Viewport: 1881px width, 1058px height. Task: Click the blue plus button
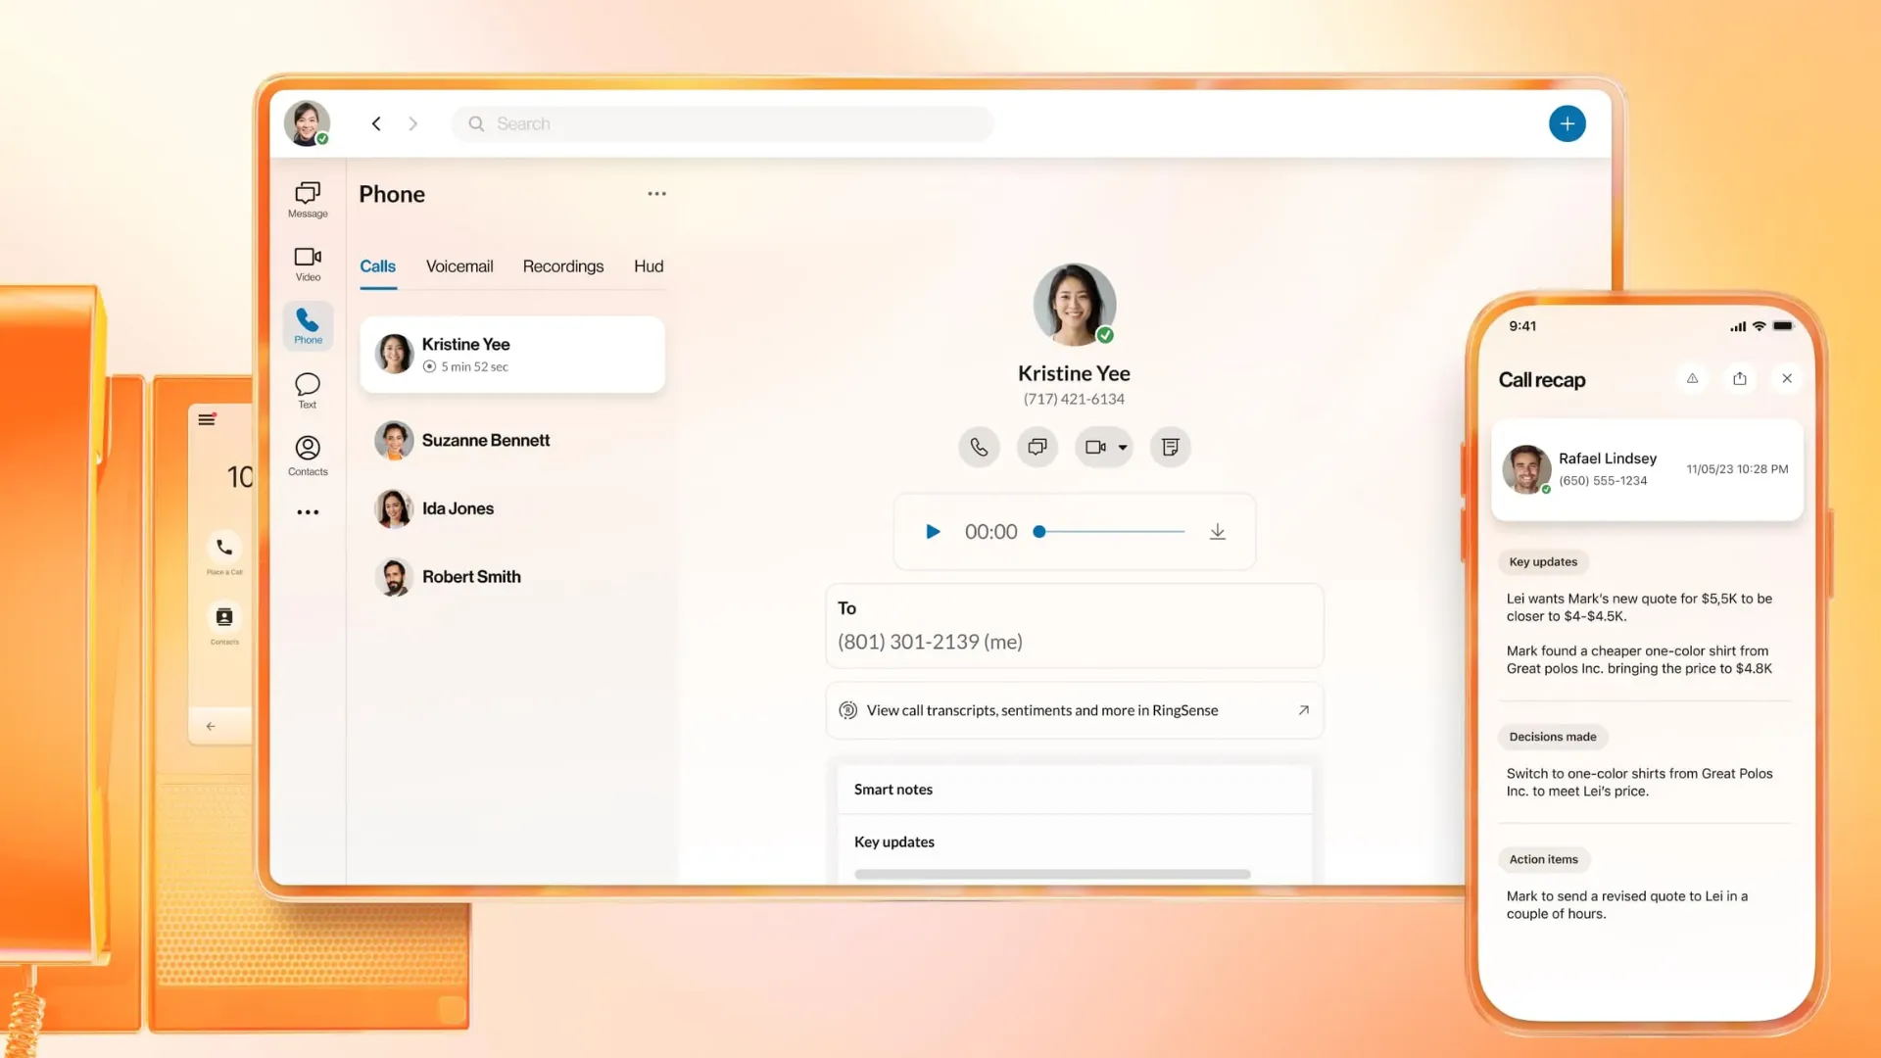click(x=1567, y=124)
